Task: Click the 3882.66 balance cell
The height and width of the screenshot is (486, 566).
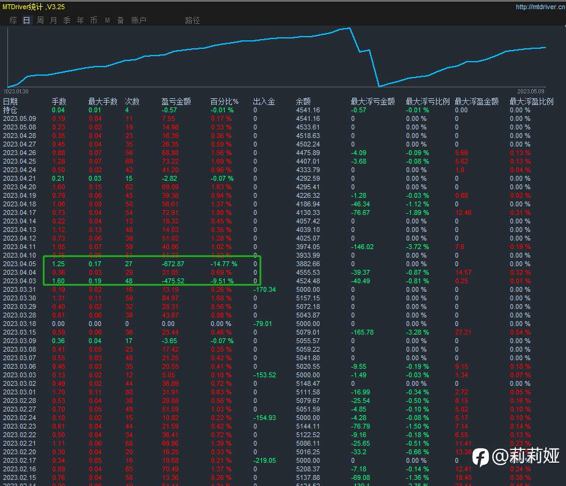Action: [308, 264]
